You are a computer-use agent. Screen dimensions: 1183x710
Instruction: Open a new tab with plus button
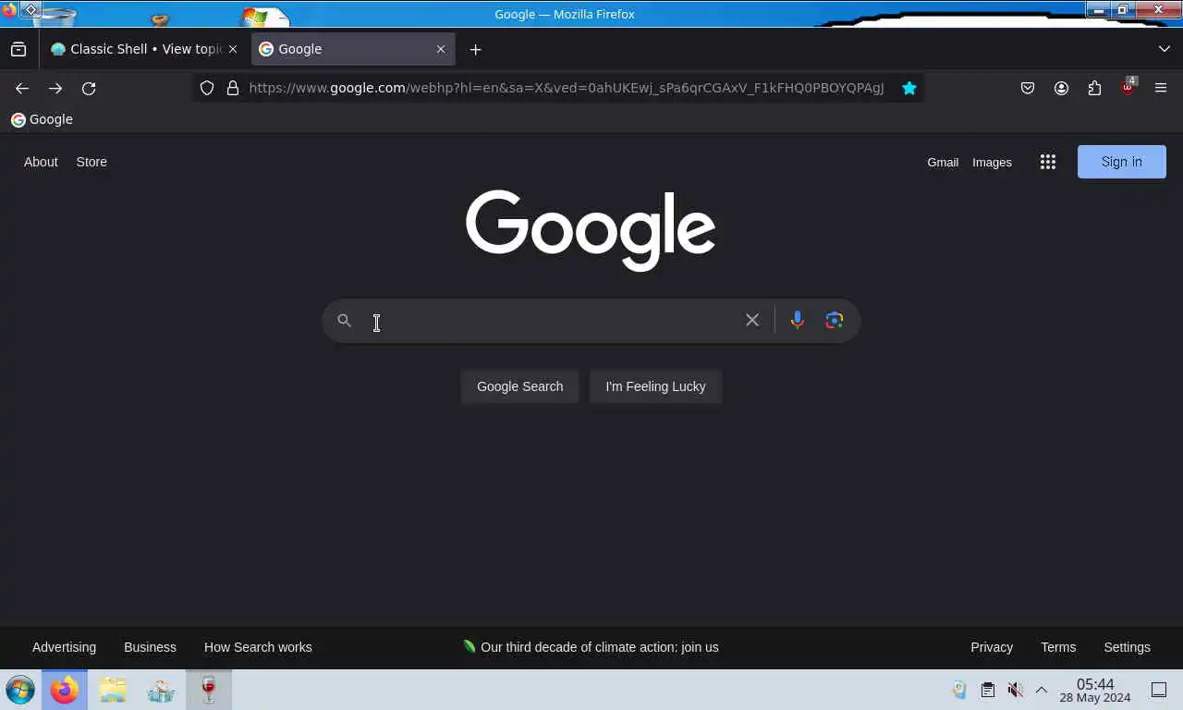[475, 49]
